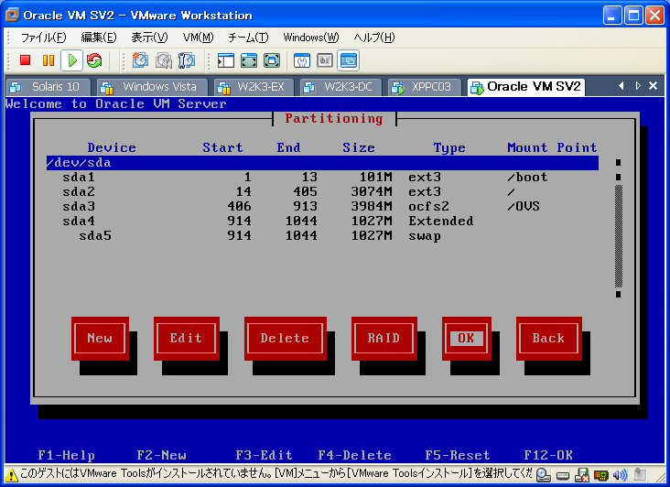Take a snapshot with the clock icon
Viewport: 670px width, 487px height.
pos(140,60)
